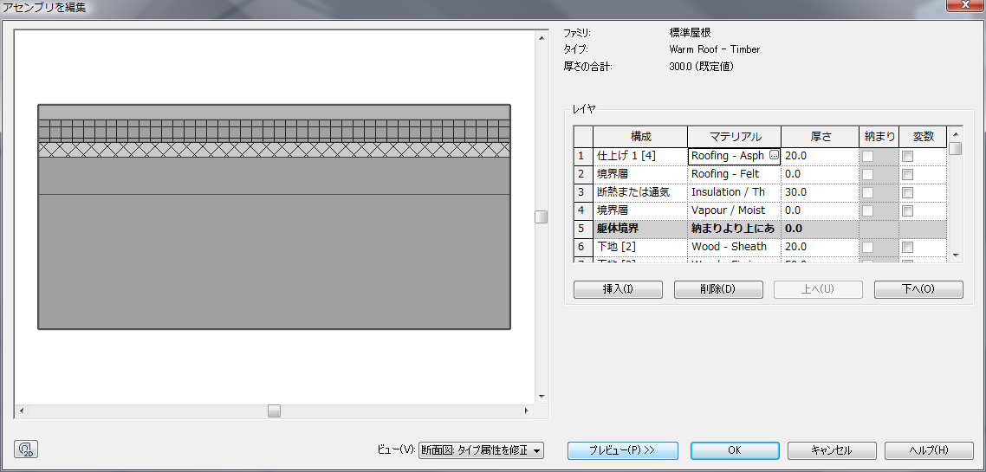Confirm with the OK button
Viewport: 986px width, 472px height.
(x=735, y=450)
